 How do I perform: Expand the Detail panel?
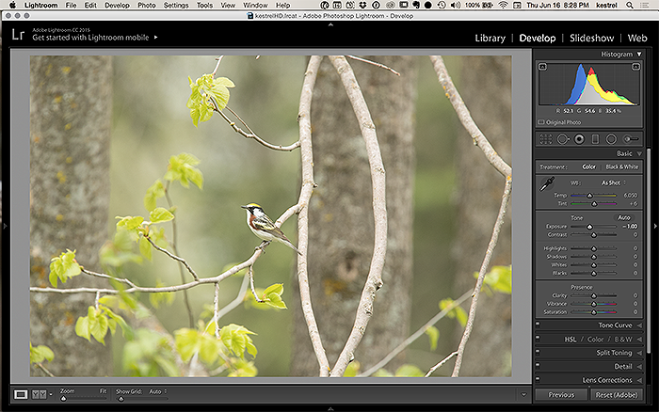(639, 367)
